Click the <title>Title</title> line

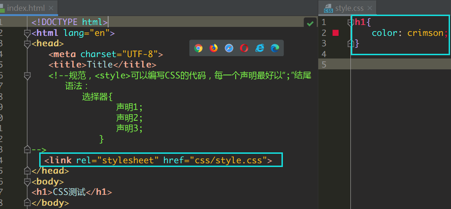(x=102, y=65)
